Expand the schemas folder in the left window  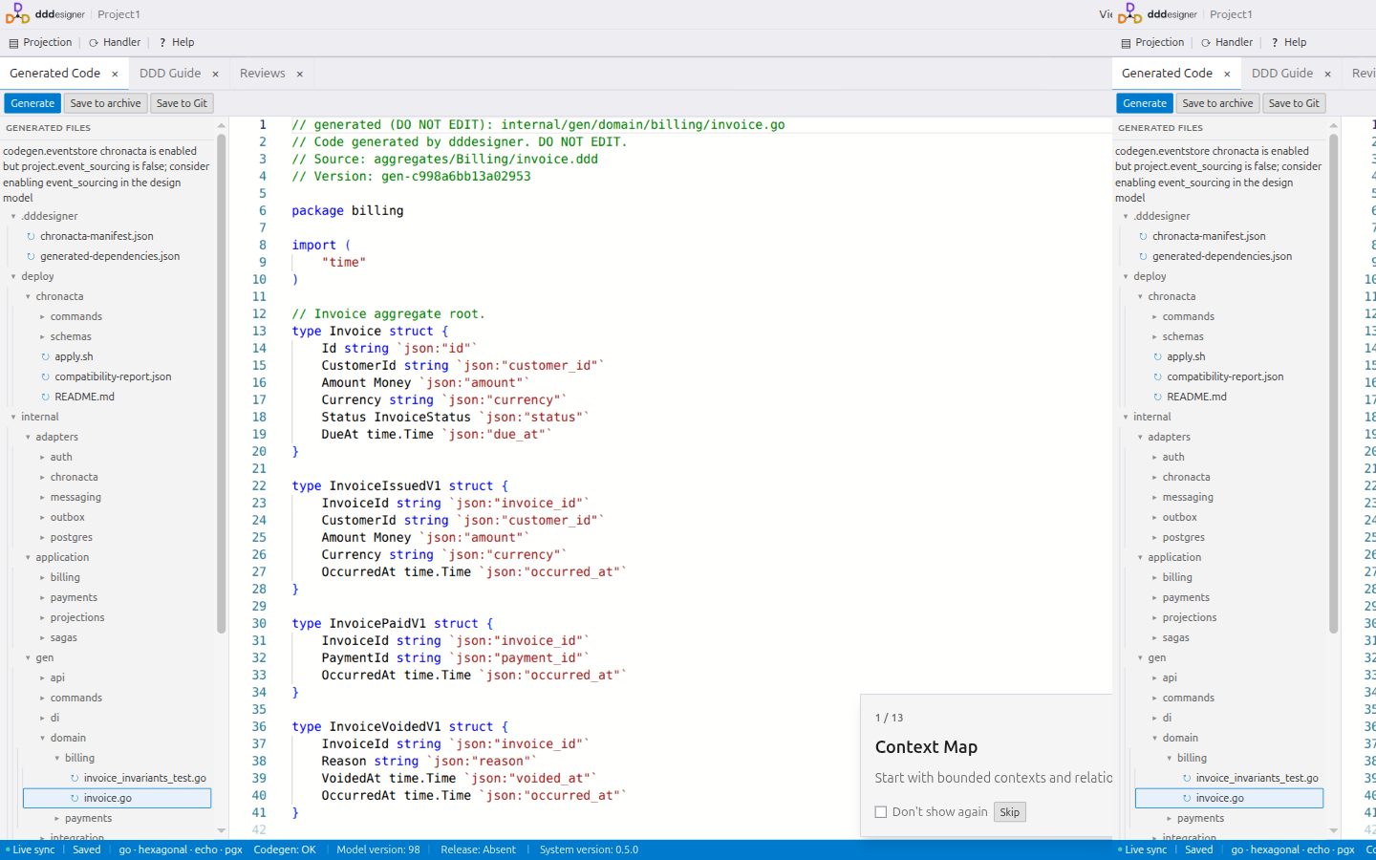[42, 337]
